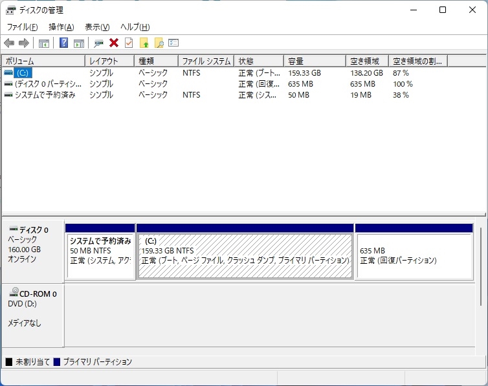Viewport: 488px width, 386px height.
Task: Click the checklist settings toolbar icon
Action: (x=173, y=43)
